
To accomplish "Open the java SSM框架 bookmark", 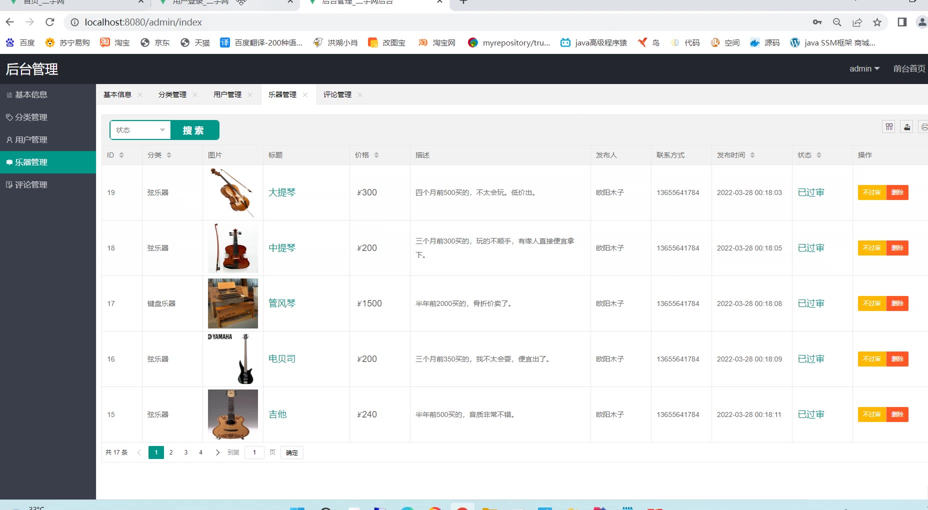I will 833,43.
